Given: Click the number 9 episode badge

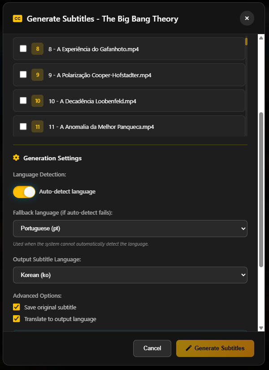Looking at the screenshot, I should (38, 75).
